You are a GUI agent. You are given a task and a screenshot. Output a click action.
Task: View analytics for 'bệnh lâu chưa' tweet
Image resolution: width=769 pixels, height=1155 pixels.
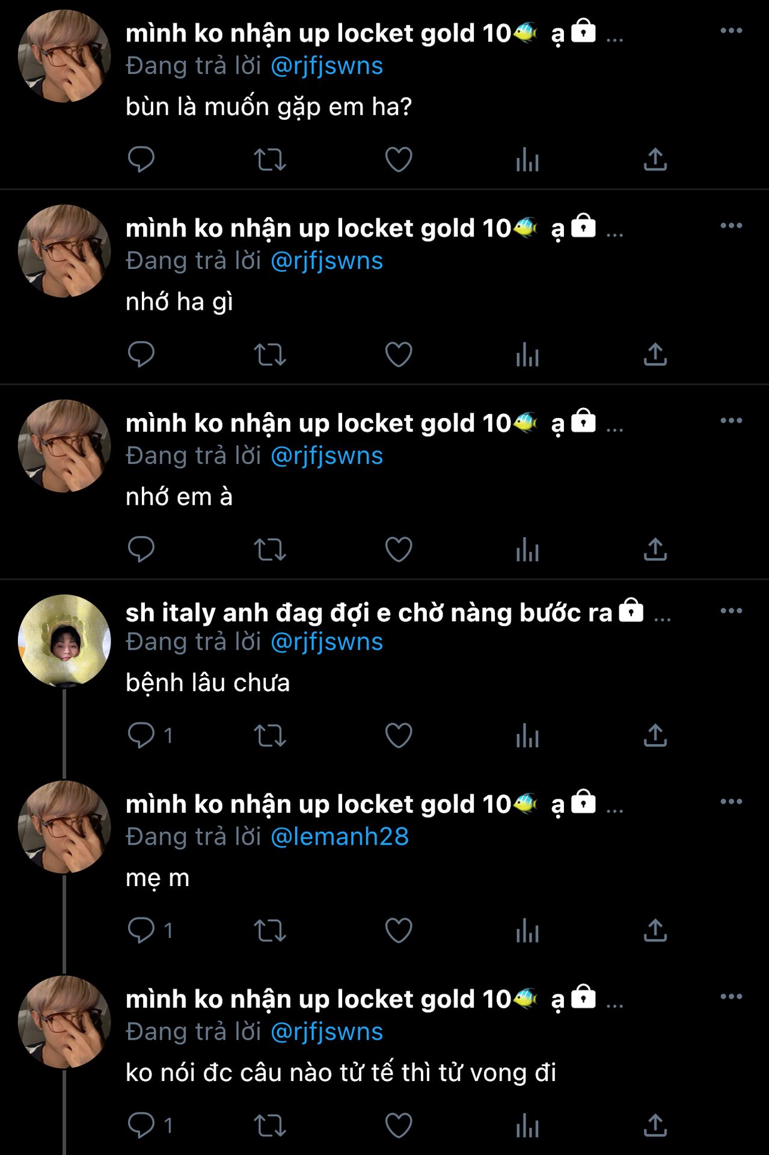527,735
